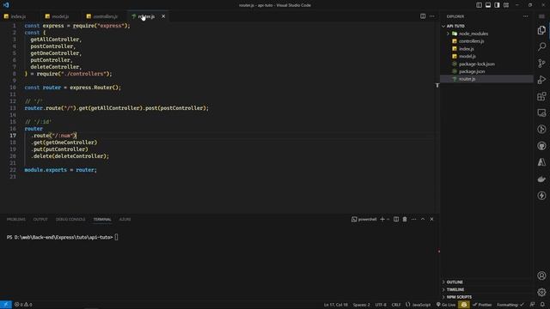This screenshot has height=309, width=550.
Task: Toggle Prettier in the status bar
Action: [482, 305]
